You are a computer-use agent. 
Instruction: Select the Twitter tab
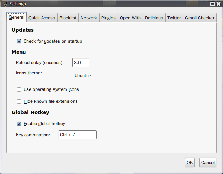[x=174, y=18]
